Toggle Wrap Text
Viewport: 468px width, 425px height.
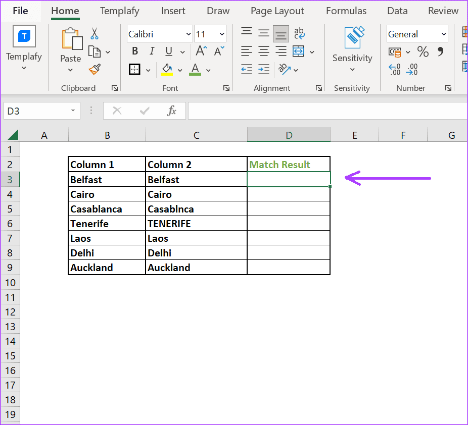pyautogui.click(x=299, y=33)
